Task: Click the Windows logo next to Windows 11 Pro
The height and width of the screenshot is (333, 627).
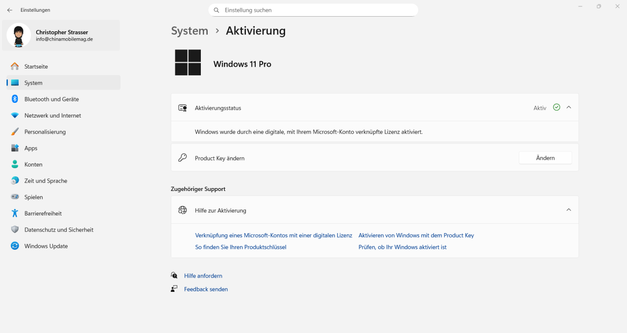Action: pyautogui.click(x=188, y=62)
